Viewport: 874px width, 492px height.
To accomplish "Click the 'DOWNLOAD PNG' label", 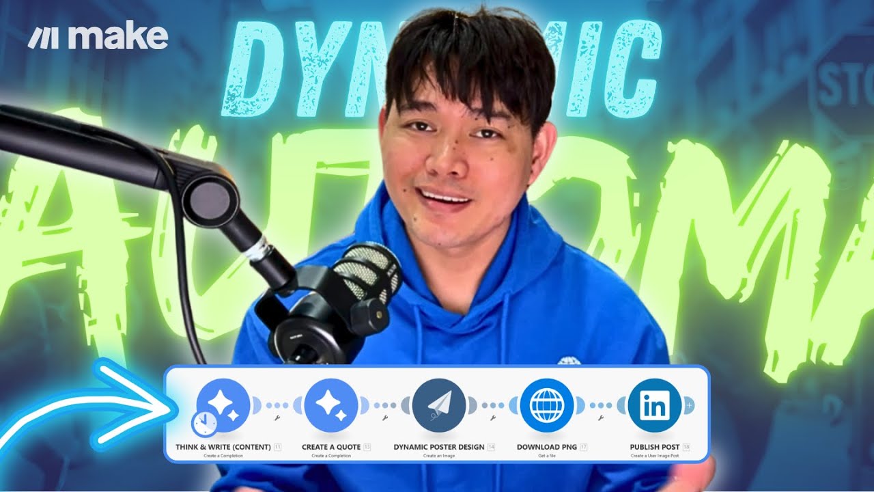I will 548,447.
